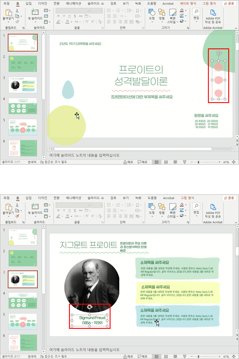Open Quick Styles in bottom window

pos(172,207)
